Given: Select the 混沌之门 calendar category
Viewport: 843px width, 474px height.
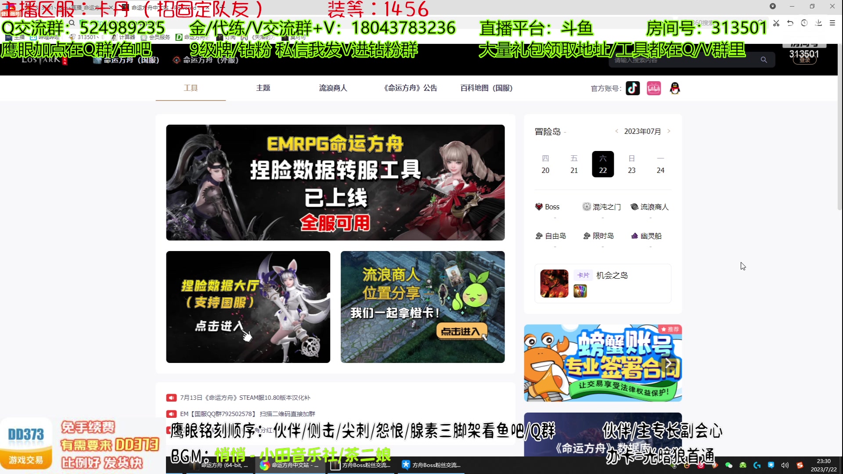Looking at the screenshot, I should 602,207.
